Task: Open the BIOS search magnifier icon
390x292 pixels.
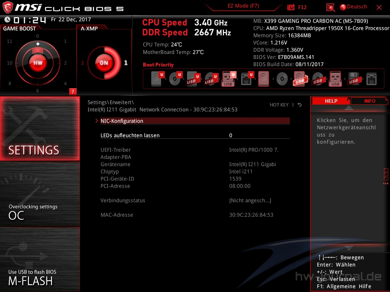Action: coord(330,8)
